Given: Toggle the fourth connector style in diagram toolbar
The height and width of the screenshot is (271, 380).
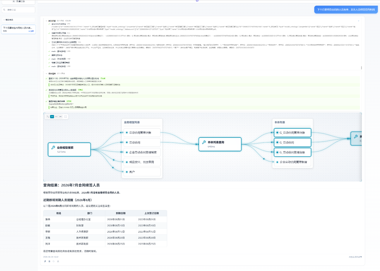Looking at the screenshot, I should coord(60,117).
